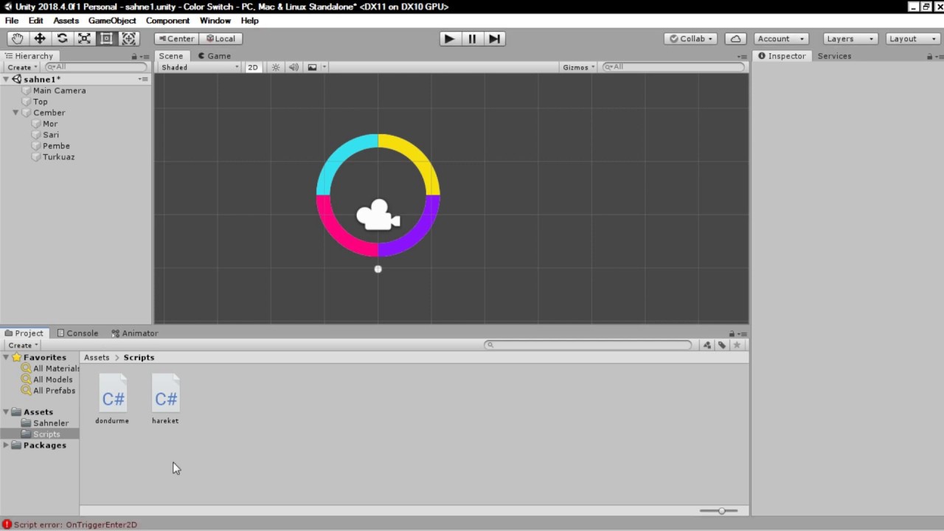Screen dimensions: 944x531
Task: Open the Gizmos dropdown
Action: pos(579,67)
